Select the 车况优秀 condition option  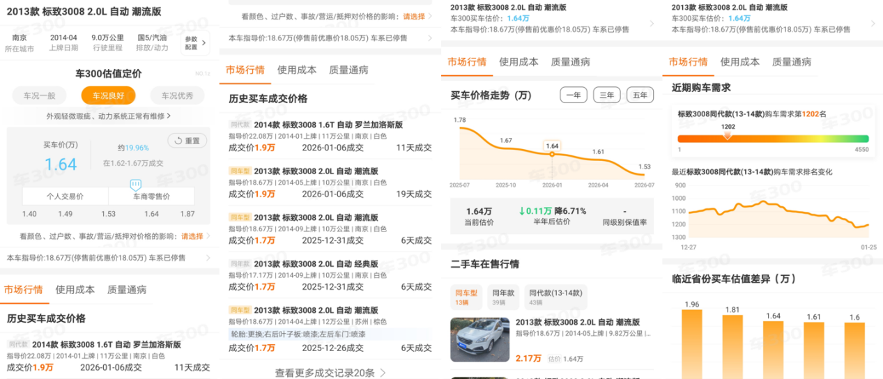[177, 96]
